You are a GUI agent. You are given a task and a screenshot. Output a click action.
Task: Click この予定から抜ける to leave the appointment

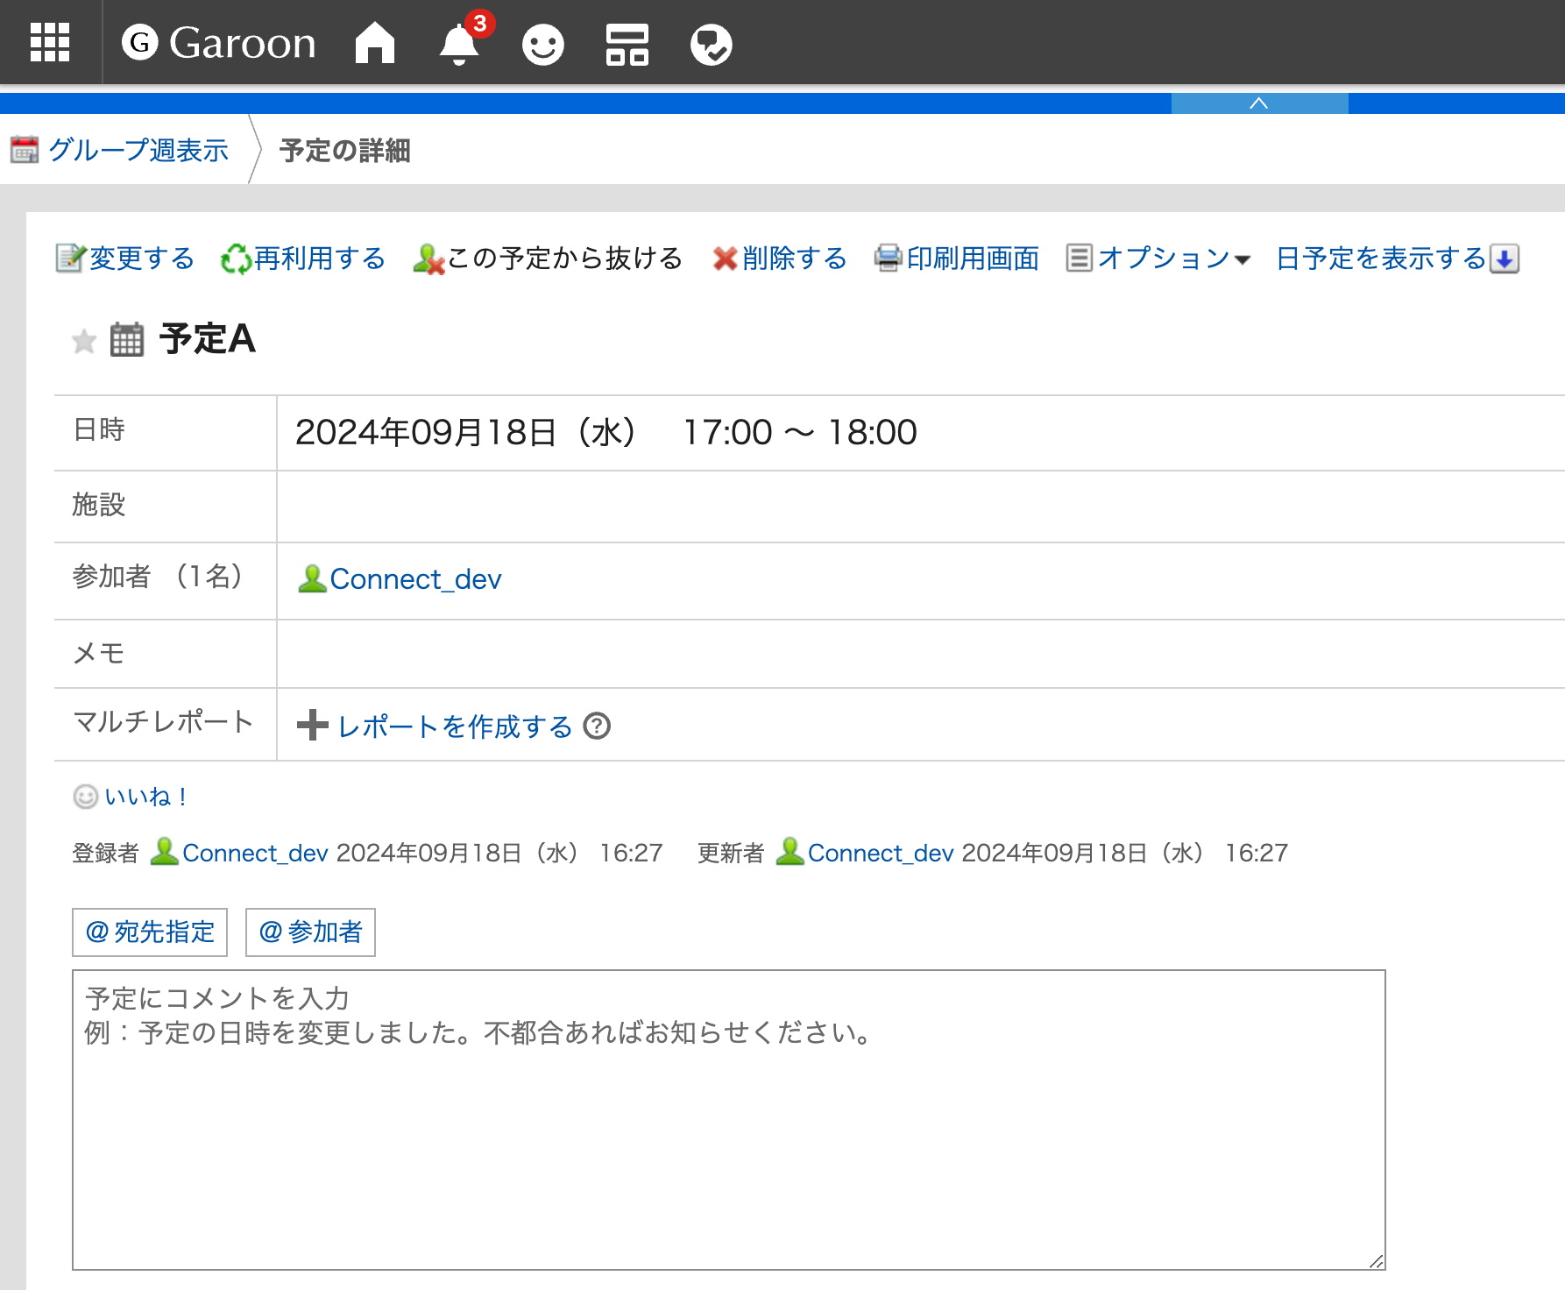point(564,259)
